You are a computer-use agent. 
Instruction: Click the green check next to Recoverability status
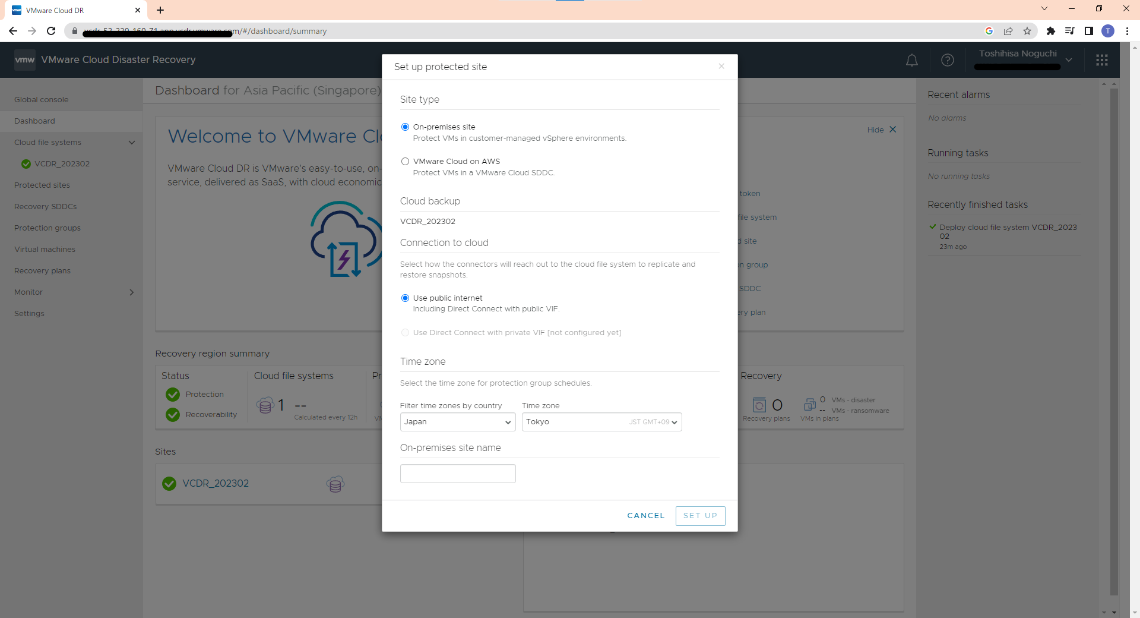click(x=173, y=415)
